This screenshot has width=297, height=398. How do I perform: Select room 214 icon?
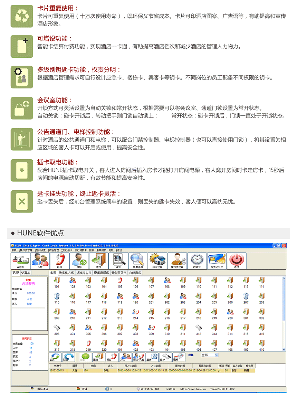click(x=136, y=312)
